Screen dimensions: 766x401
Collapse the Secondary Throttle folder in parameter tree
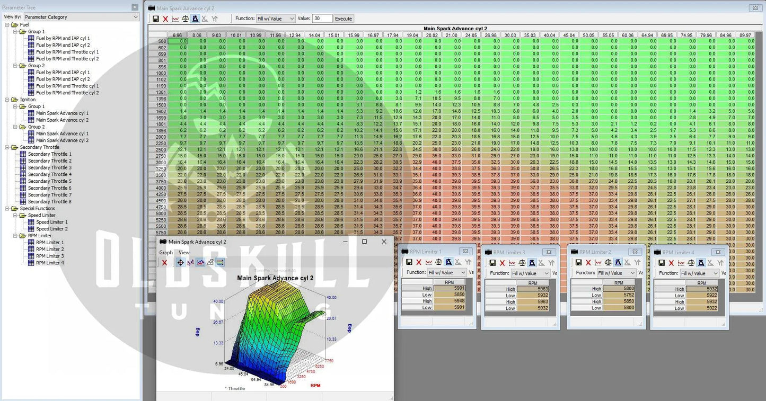[6, 147]
